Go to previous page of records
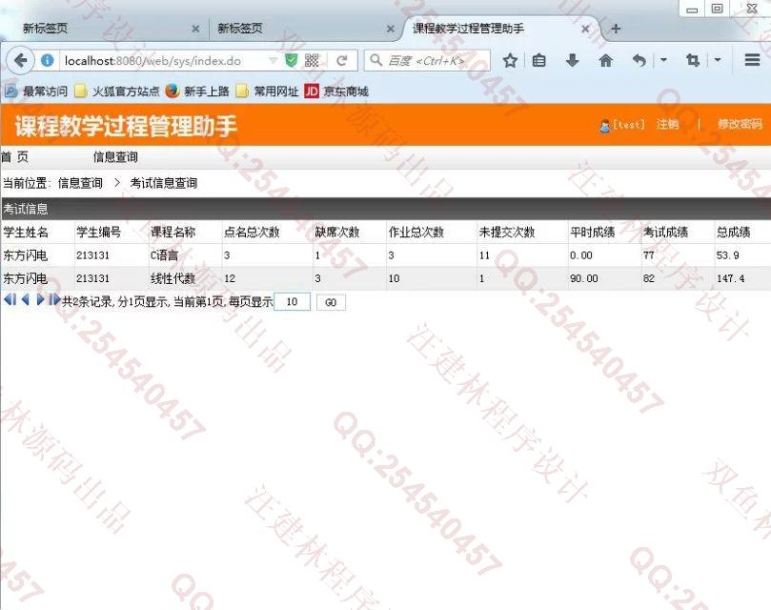The width and height of the screenshot is (771, 610). point(25,299)
